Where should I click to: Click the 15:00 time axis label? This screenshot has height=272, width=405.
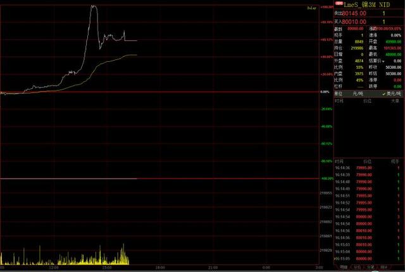click(107, 268)
